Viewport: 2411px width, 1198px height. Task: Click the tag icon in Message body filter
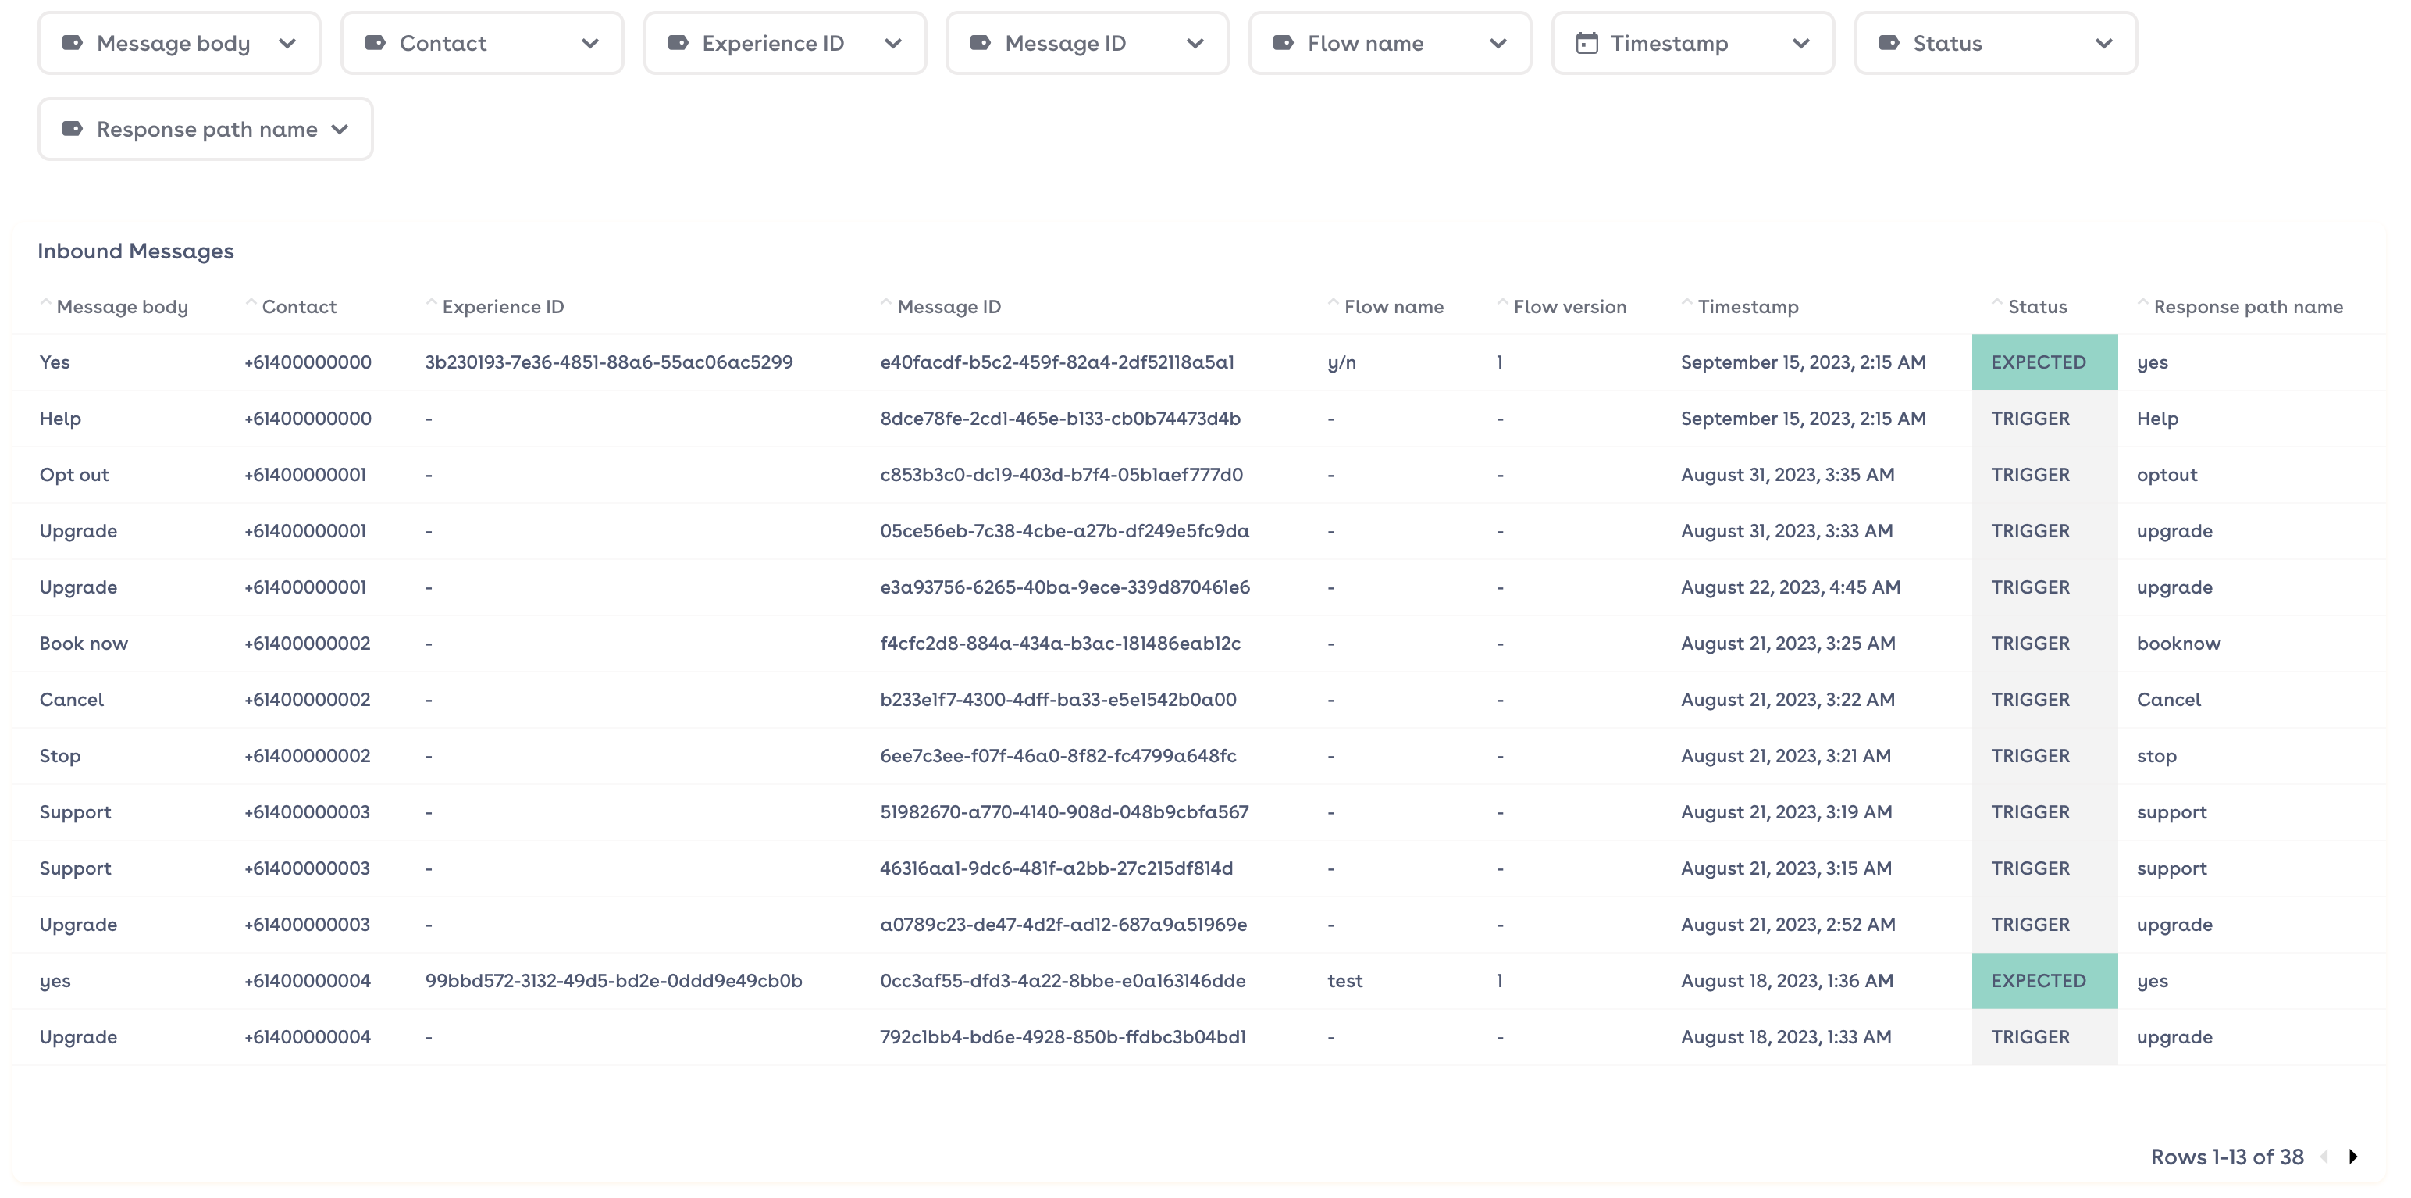tap(72, 43)
